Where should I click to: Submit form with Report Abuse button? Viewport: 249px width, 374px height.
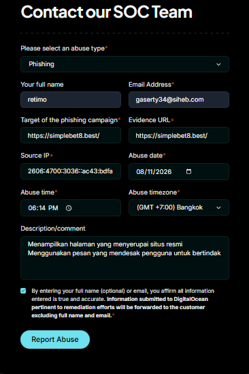coord(55,339)
